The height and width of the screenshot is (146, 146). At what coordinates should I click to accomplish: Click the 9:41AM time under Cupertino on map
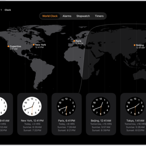(x=14, y=49)
